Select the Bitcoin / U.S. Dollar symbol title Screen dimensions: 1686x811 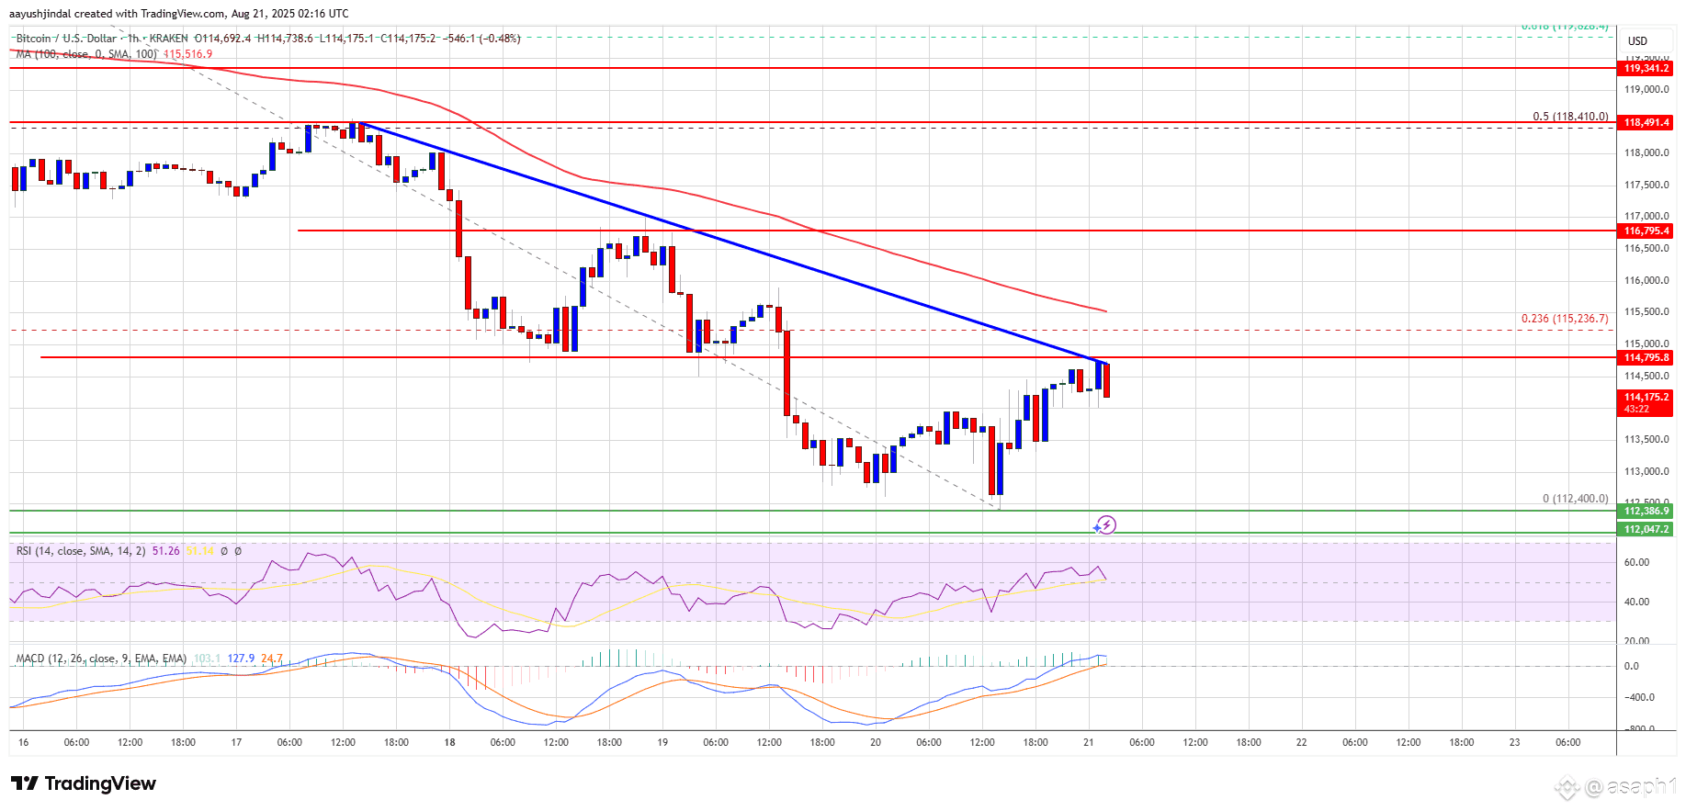click(x=66, y=39)
